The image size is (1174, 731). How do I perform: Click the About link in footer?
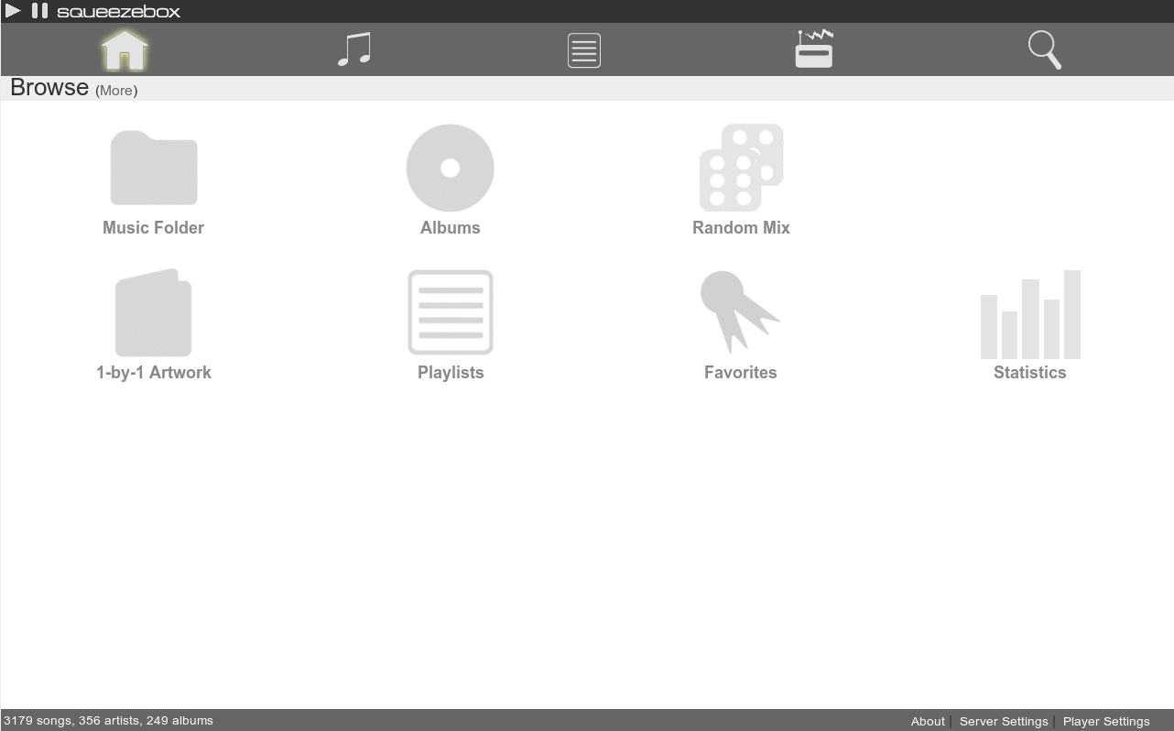click(x=928, y=722)
